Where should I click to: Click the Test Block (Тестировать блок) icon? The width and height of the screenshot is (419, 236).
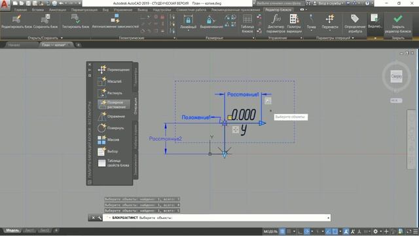(x=76, y=19)
